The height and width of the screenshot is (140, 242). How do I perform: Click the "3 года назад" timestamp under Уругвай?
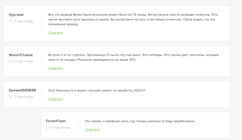(23, 21)
